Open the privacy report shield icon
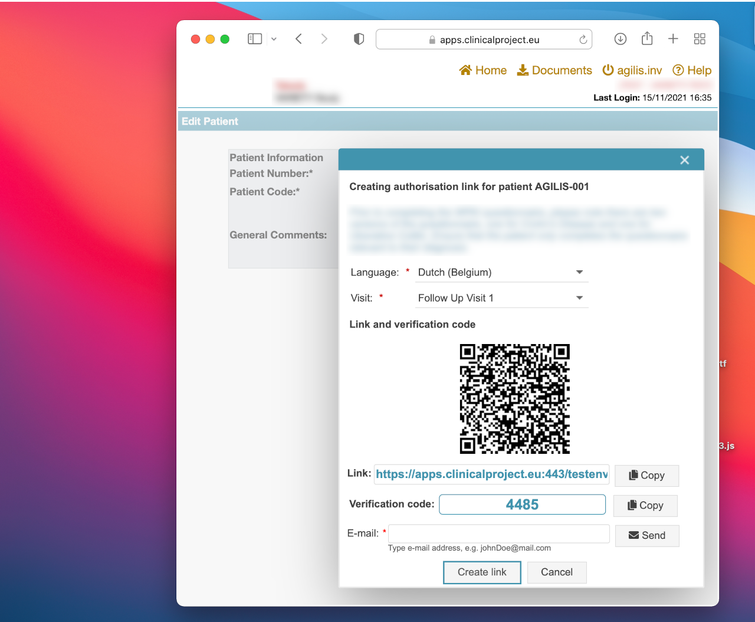 [x=359, y=39]
